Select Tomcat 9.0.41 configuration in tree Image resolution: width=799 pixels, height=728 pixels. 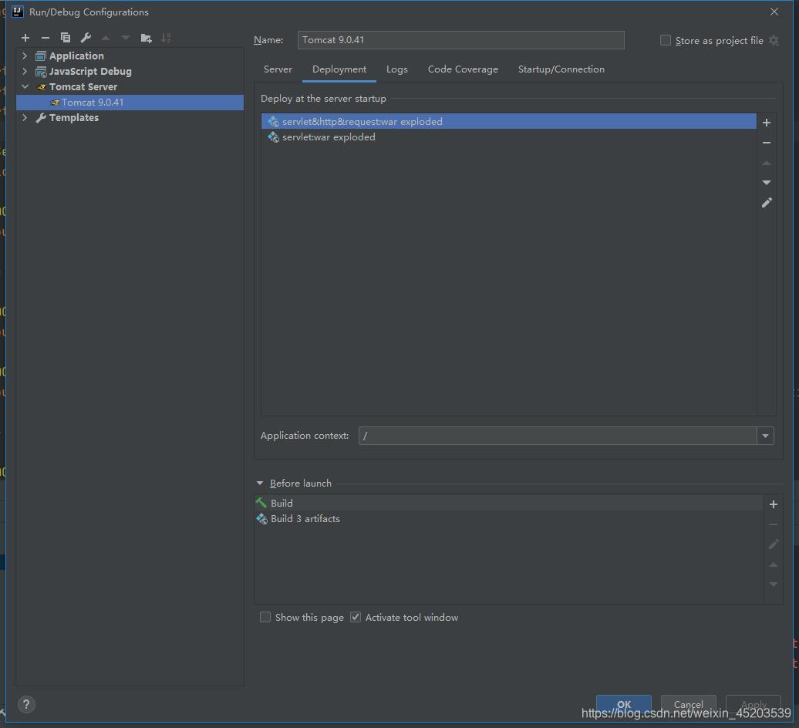pos(130,103)
